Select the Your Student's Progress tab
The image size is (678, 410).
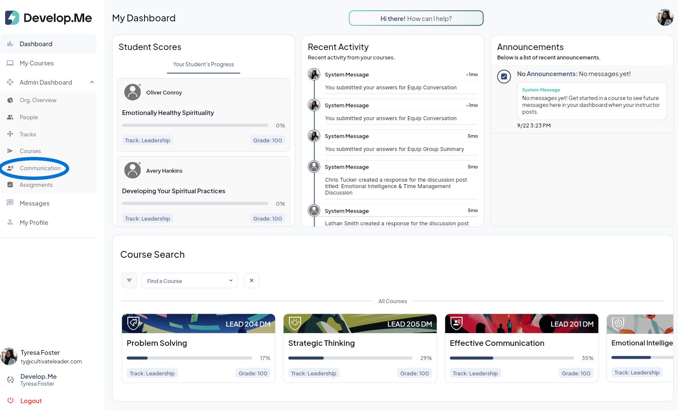[203, 64]
